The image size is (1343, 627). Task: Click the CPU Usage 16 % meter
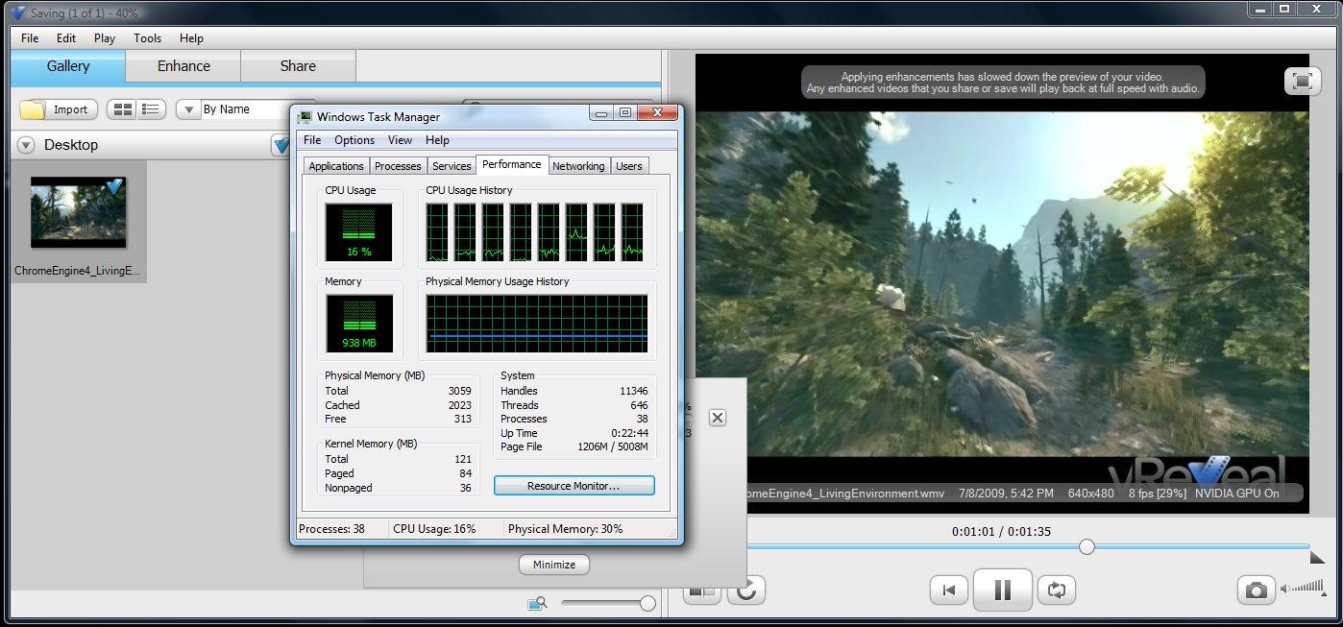point(358,231)
